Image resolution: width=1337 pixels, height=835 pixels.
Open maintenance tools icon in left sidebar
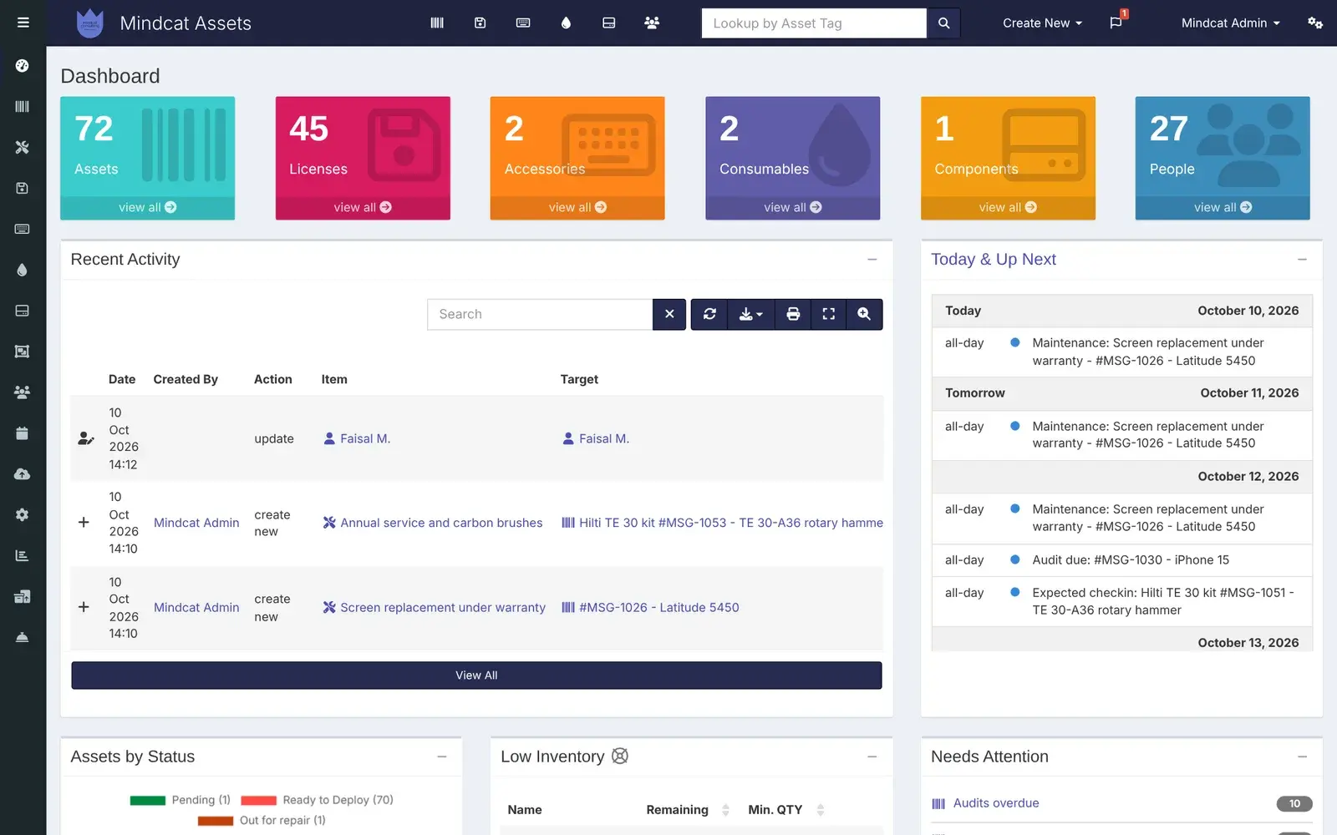click(23, 147)
